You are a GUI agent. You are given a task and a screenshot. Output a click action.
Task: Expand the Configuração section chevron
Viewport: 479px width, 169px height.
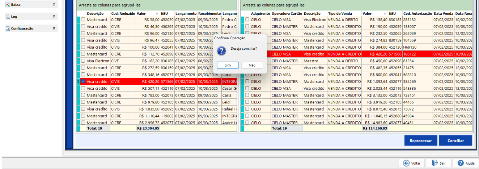tap(54, 28)
